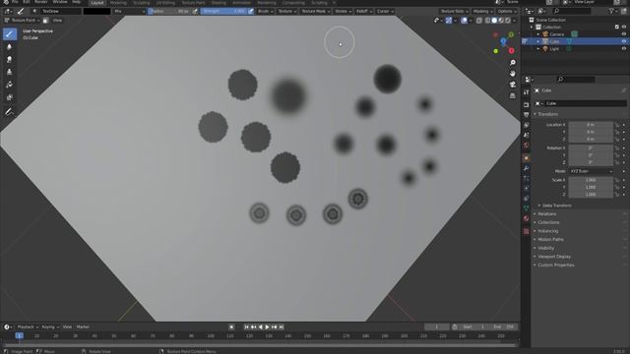630x354 pixels.
Task: Open the Tool properties tab
Action: pos(527,92)
